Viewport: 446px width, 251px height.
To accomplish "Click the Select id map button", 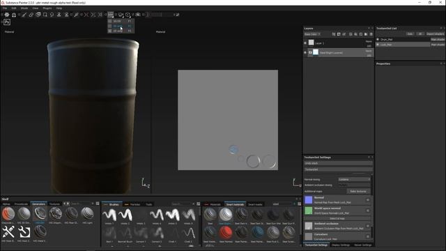I will [337, 218].
